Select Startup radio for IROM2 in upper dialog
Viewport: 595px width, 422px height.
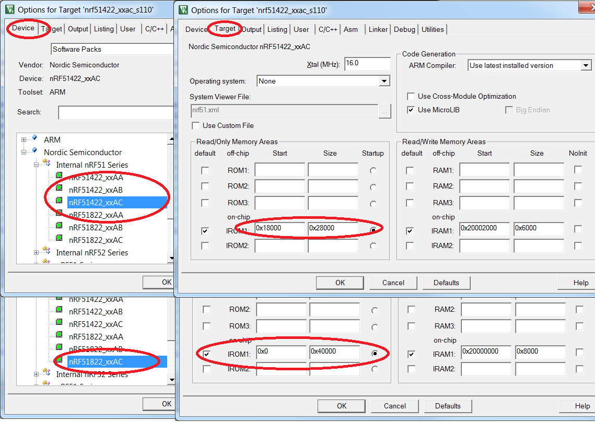[374, 246]
